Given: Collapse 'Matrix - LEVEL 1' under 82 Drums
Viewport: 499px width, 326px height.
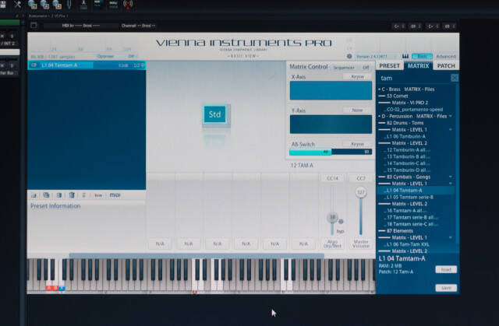Looking at the screenshot, I should point(451,129).
